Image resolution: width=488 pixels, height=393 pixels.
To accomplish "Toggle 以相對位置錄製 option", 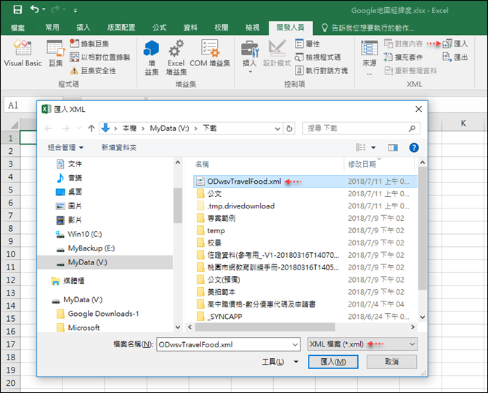I will (100, 57).
